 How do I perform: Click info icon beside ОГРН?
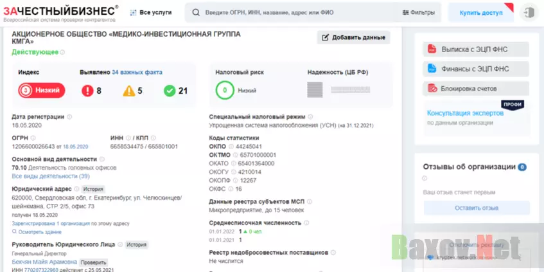tap(33, 138)
